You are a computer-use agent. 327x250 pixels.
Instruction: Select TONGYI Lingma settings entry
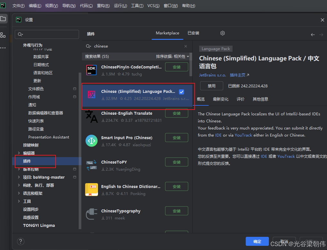(x=39, y=225)
